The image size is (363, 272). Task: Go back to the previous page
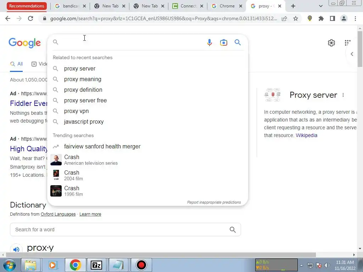pyautogui.click(x=8, y=18)
